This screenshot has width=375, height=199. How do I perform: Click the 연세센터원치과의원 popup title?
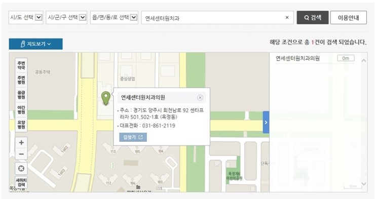click(x=143, y=97)
